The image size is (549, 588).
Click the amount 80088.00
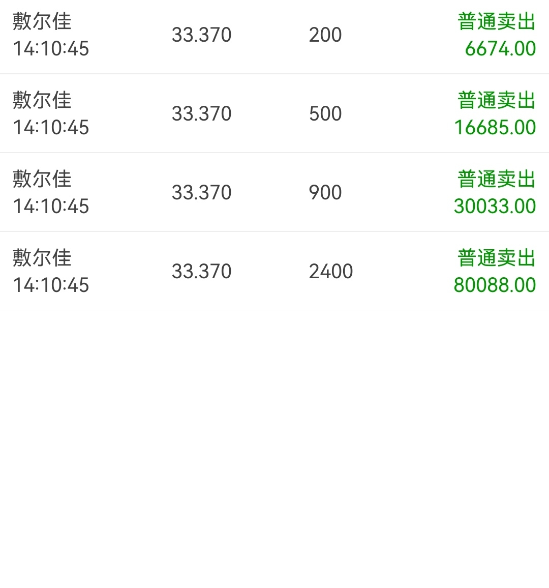click(x=495, y=285)
